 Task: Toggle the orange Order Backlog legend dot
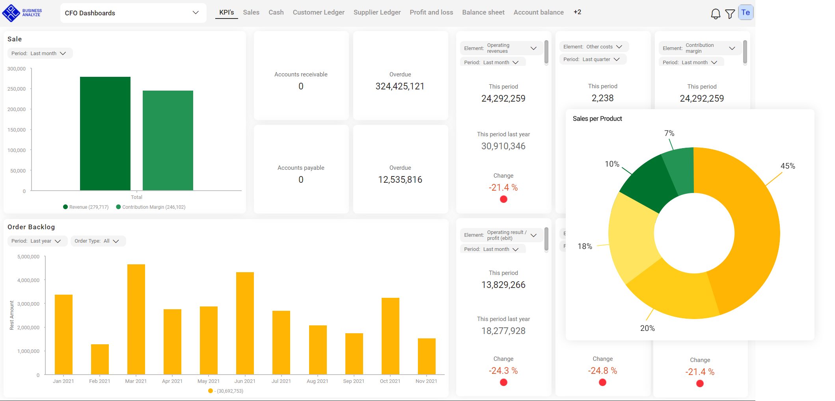click(210, 391)
